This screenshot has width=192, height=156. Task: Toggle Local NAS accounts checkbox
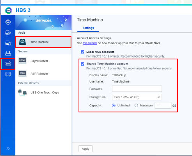click(x=82, y=52)
